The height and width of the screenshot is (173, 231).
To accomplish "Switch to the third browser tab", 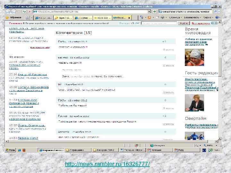I will (83, 18).
